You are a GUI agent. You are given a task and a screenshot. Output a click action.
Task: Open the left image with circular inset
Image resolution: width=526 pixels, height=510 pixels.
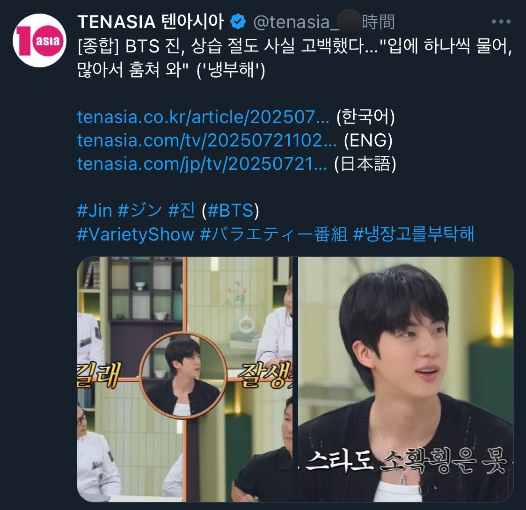pyautogui.click(x=185, y=379)
